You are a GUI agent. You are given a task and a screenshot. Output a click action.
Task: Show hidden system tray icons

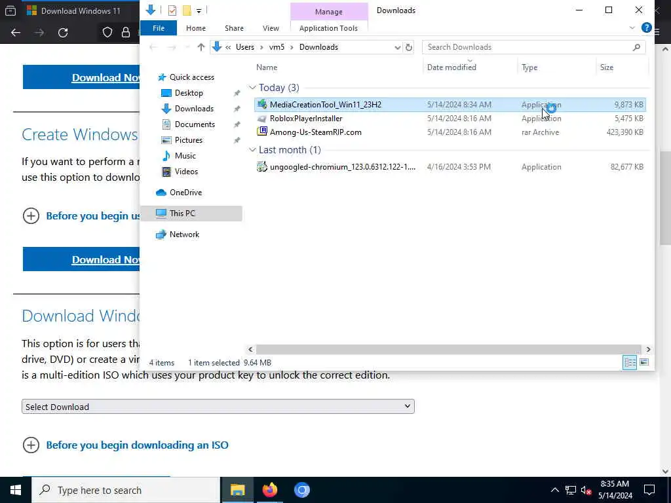pos(554,490)
